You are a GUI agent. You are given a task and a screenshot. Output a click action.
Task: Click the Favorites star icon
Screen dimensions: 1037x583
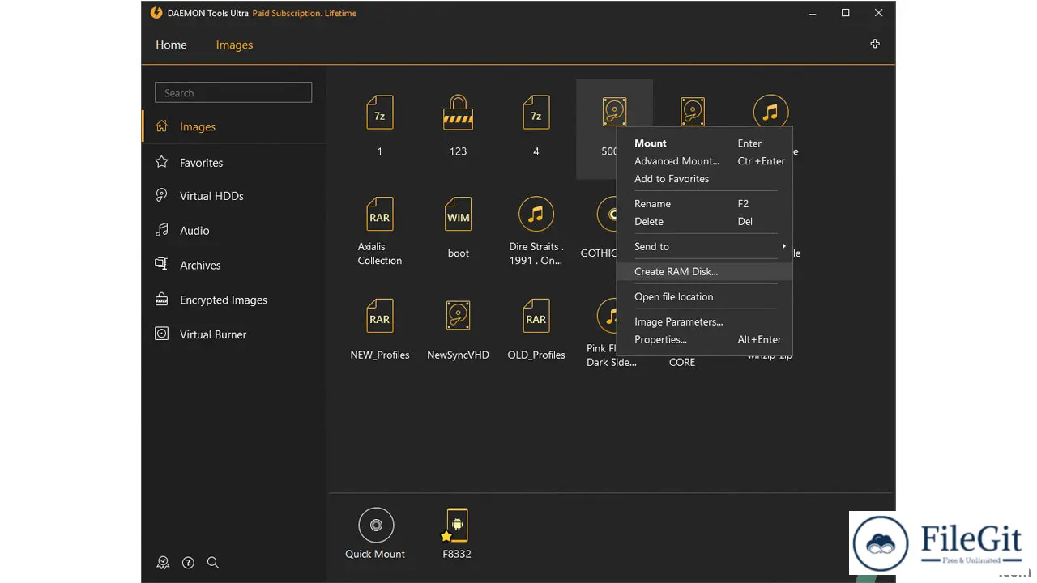pos(162,162)
